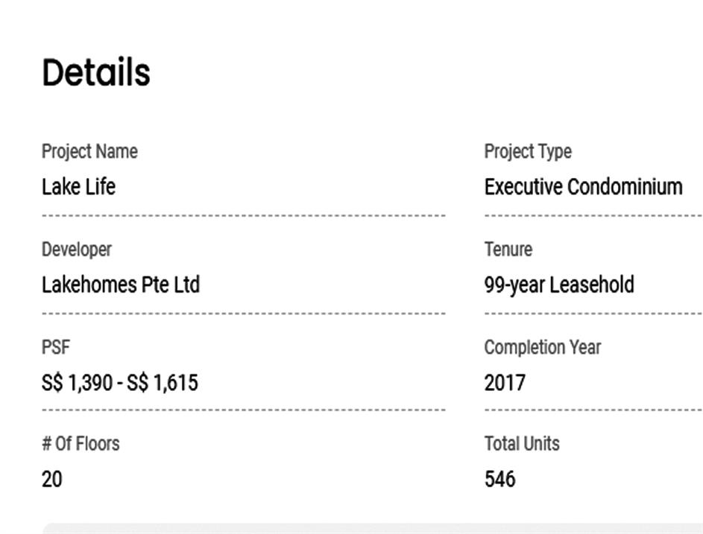Click the floor count value 20
This screenshot has height=534, width=703.
coord(52,479)
